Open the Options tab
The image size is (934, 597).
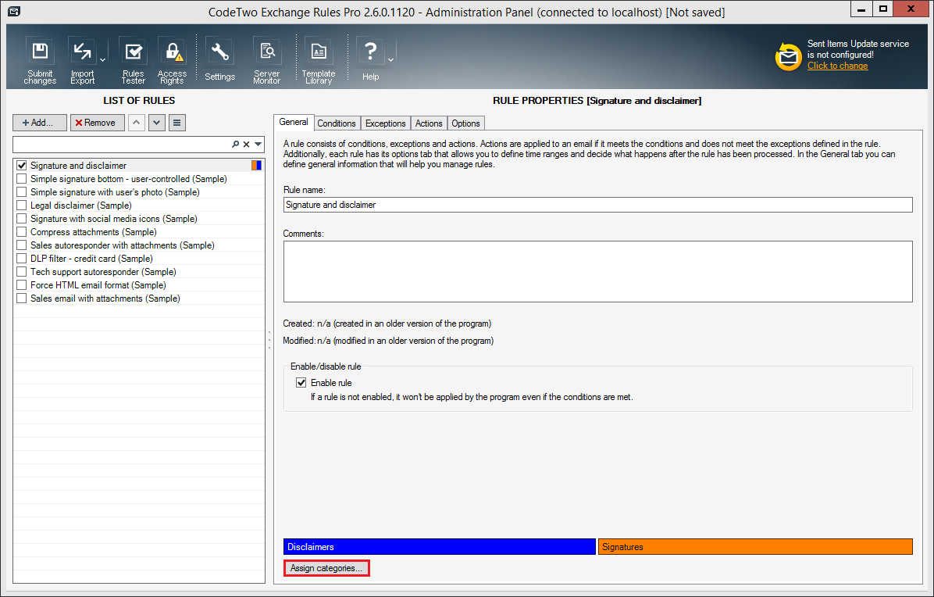click(465, 123)
